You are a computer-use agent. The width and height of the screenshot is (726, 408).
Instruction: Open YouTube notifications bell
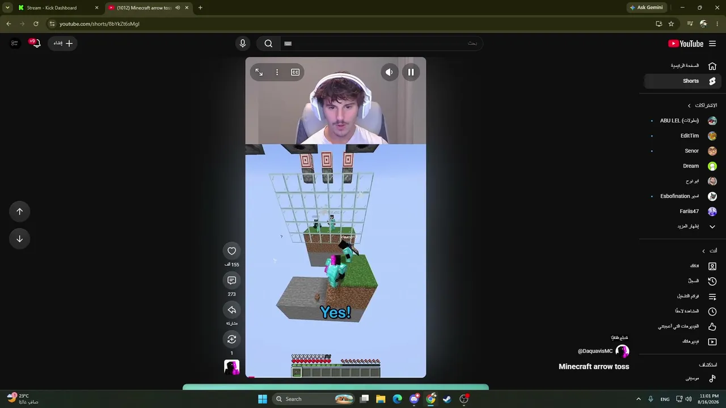(x=36, y=43)
